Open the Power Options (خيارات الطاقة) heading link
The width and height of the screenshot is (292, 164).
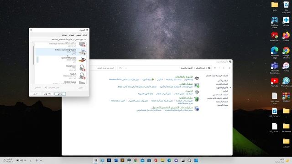click(x=186, y=98)
